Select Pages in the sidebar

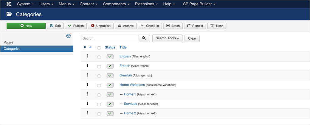[x=9, y=42]
